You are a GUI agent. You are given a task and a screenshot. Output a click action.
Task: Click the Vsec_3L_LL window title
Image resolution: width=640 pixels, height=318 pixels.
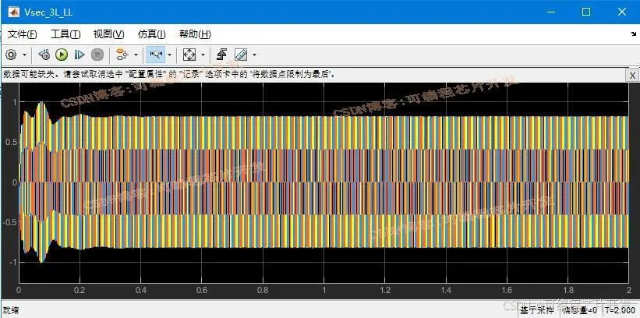pyautogui.click(x=48, y=12)
